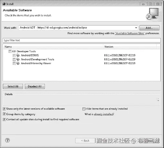Select the Android DDMS row label
Screen dimensions: 164x148
tap(30, 55)
